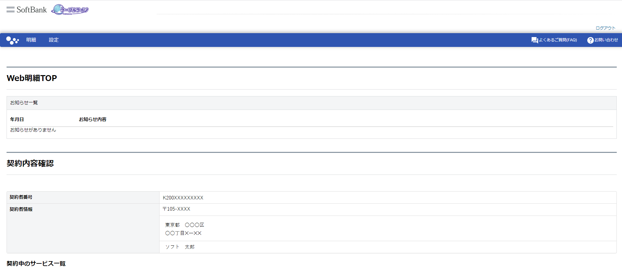622x269 pixels.
Task: Click the 年月日 column header
Action: (17, 119)
